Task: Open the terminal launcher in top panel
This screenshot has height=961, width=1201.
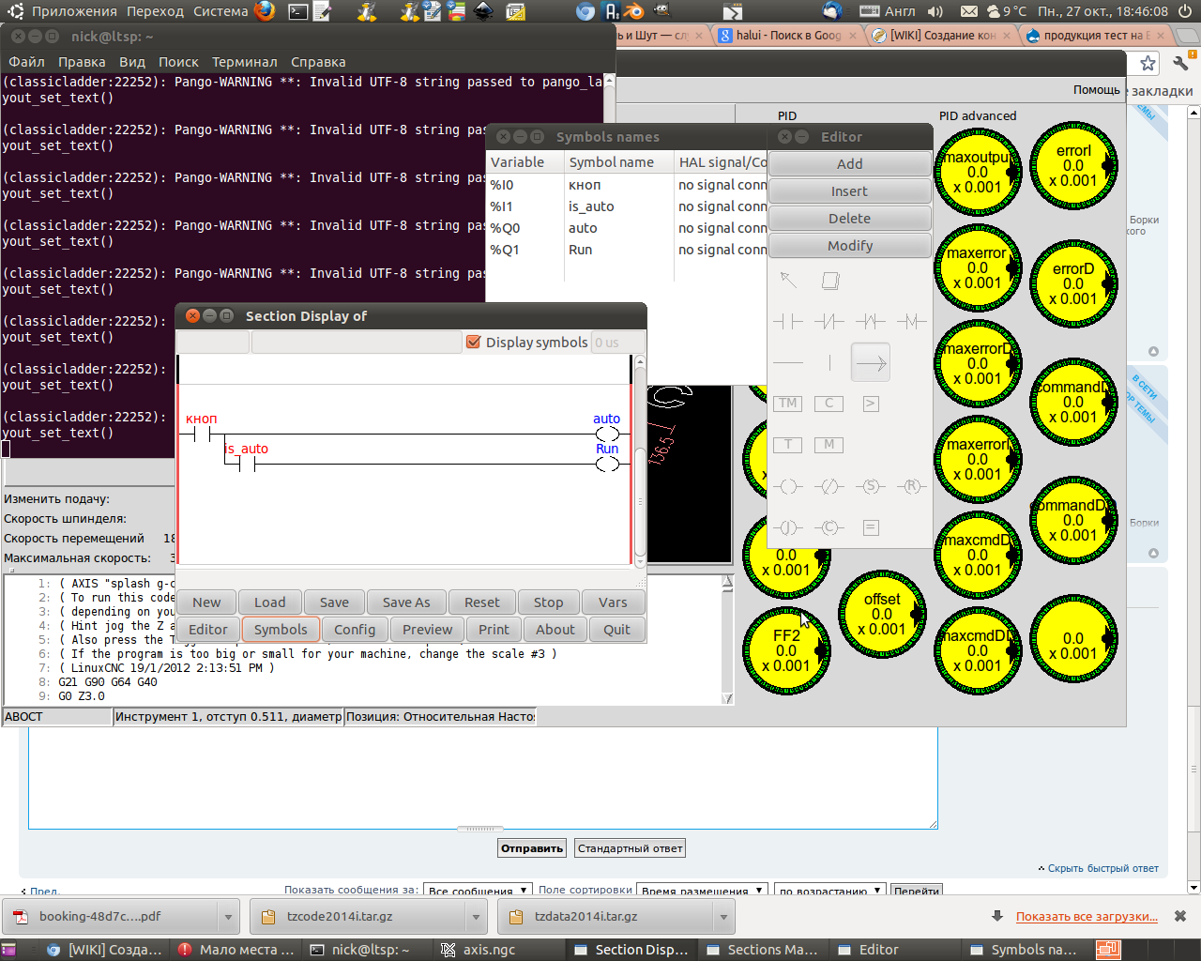Action: (x=298, y=11)
